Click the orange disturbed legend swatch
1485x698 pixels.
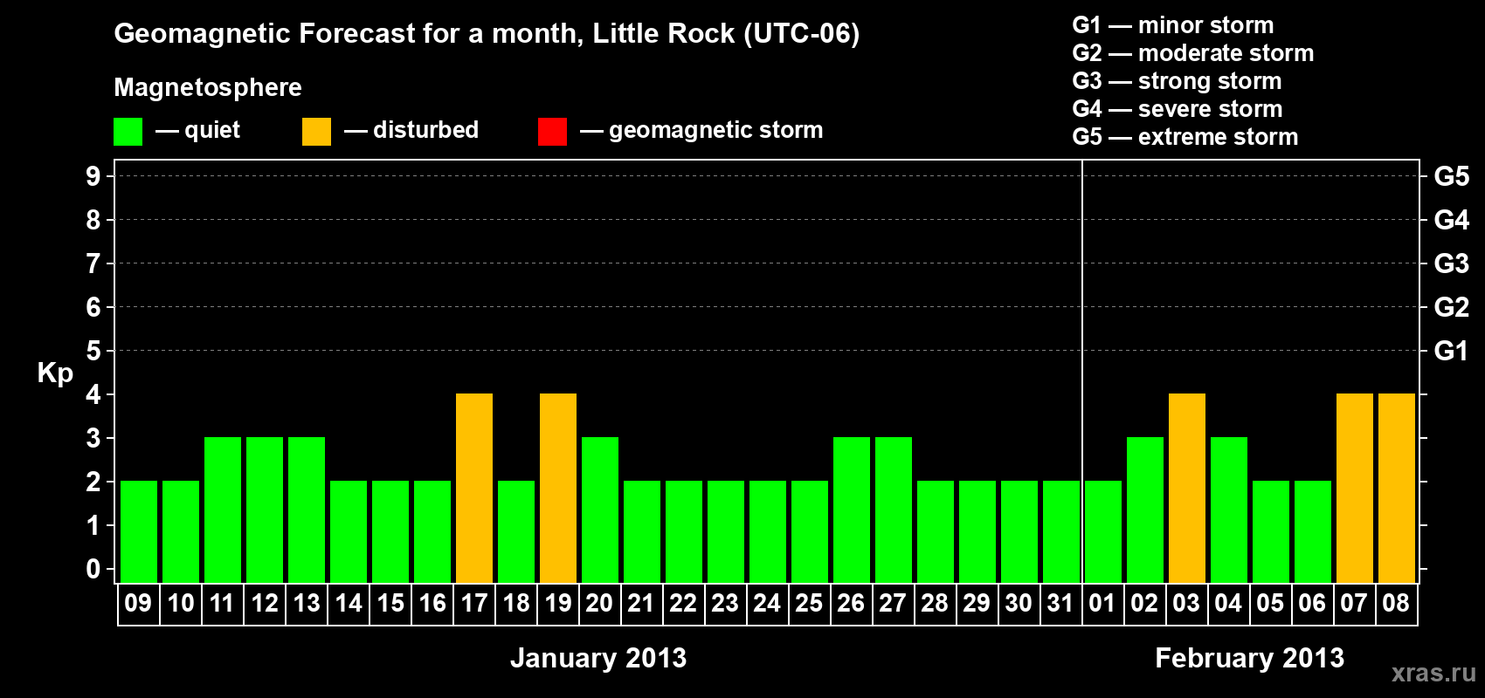tap(317, 132)
